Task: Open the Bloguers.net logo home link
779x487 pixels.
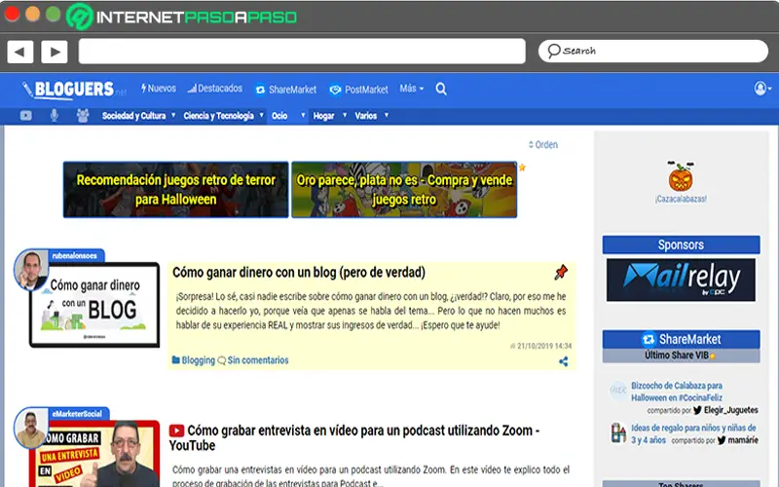Action: 74,90
